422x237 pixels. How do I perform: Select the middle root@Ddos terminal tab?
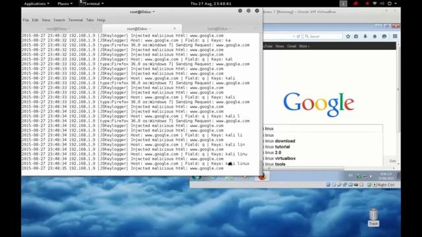(142, 28)
